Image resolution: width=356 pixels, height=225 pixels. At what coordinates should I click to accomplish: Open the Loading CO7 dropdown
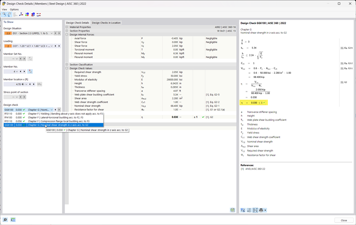coord(52,46)
